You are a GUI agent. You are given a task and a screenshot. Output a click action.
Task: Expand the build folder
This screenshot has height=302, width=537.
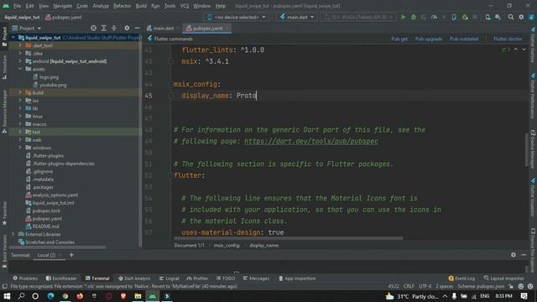[x=20, y=92]
